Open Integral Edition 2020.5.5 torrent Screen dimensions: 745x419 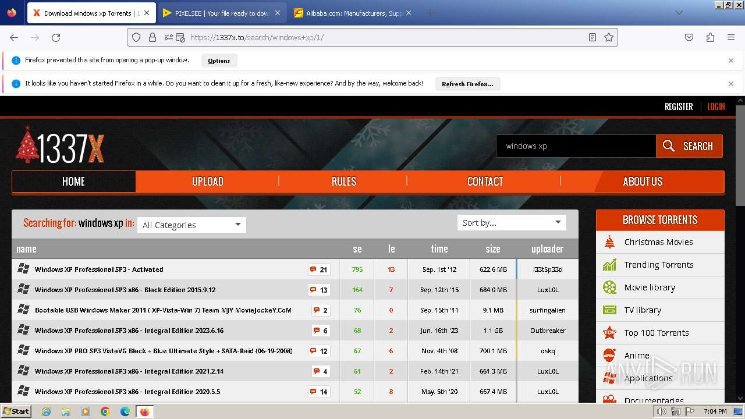pyautogui.click(x=127, y=392)
